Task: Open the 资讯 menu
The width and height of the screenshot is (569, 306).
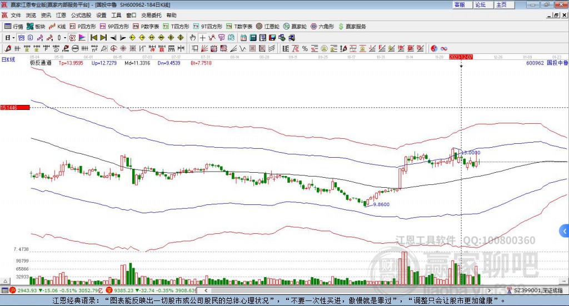Action: point(46,15)
